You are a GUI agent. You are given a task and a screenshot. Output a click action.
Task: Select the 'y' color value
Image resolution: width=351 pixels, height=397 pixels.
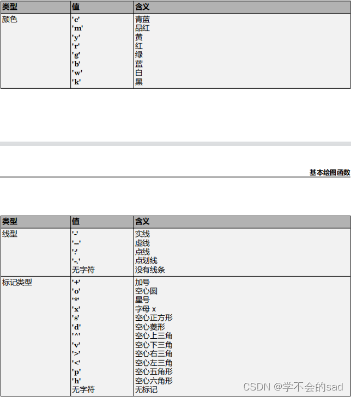(76, 38)
